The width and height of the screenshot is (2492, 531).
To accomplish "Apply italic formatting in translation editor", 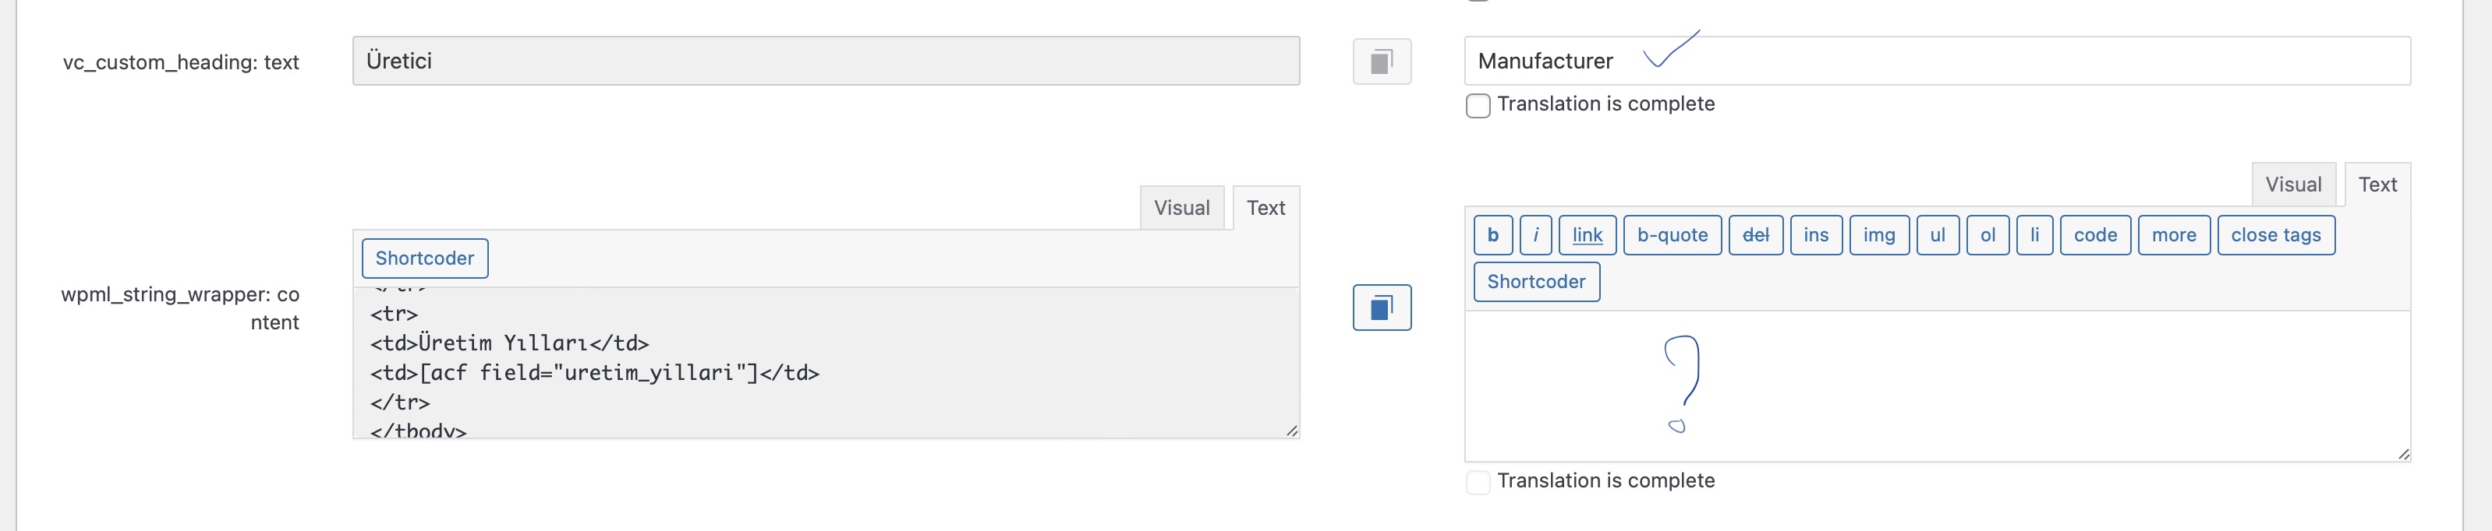I will [1536, 234].
